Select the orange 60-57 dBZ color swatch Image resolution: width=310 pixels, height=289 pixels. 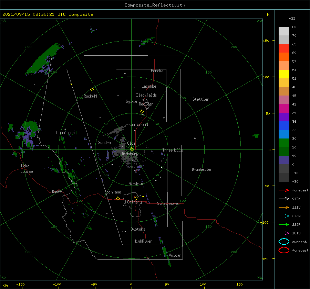click(284, 57)
